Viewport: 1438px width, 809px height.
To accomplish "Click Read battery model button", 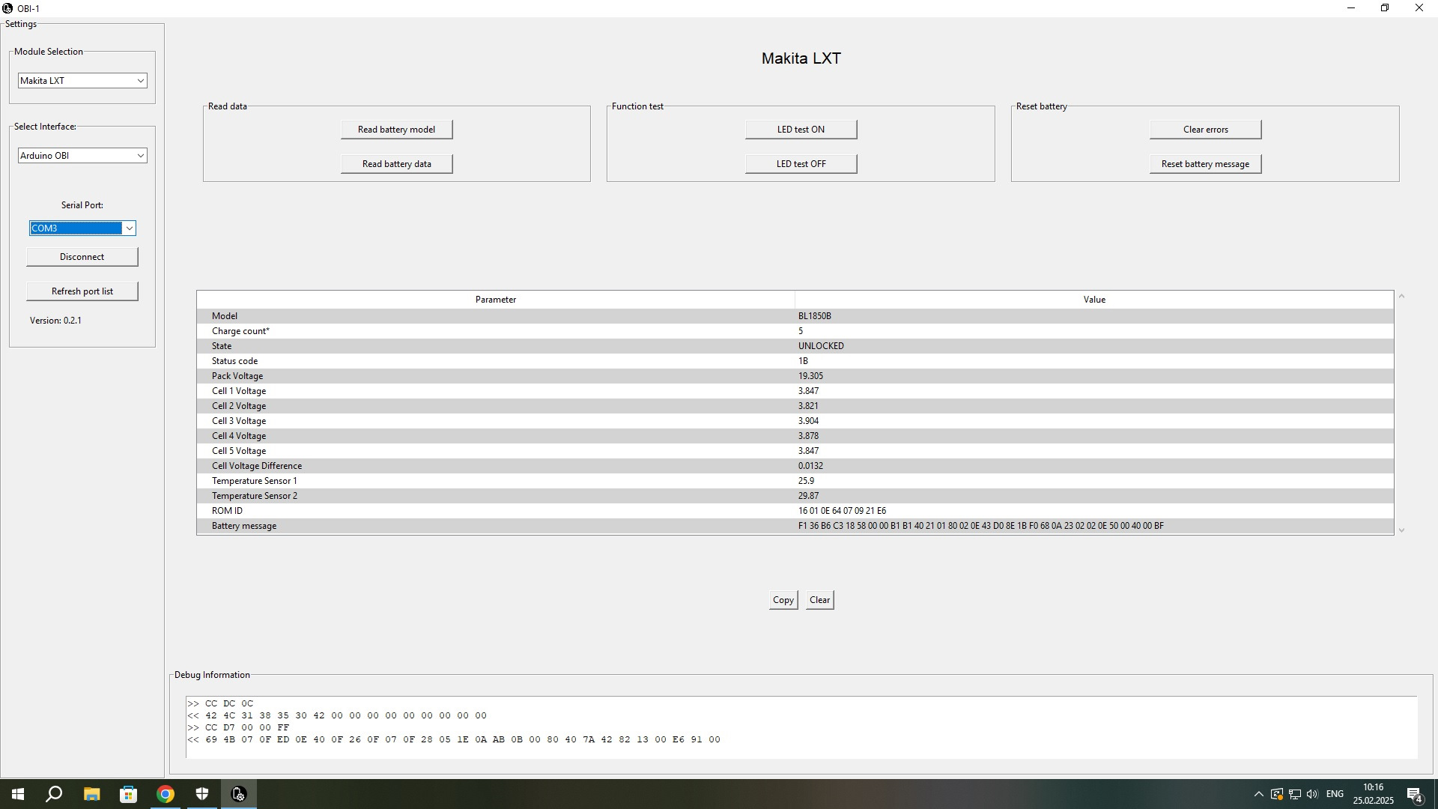I will coord(396,130).
